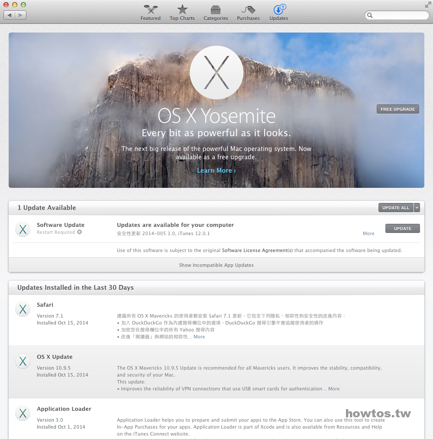Open the Featured tab
Screen dimensions: 433x439
pos(150,13)
